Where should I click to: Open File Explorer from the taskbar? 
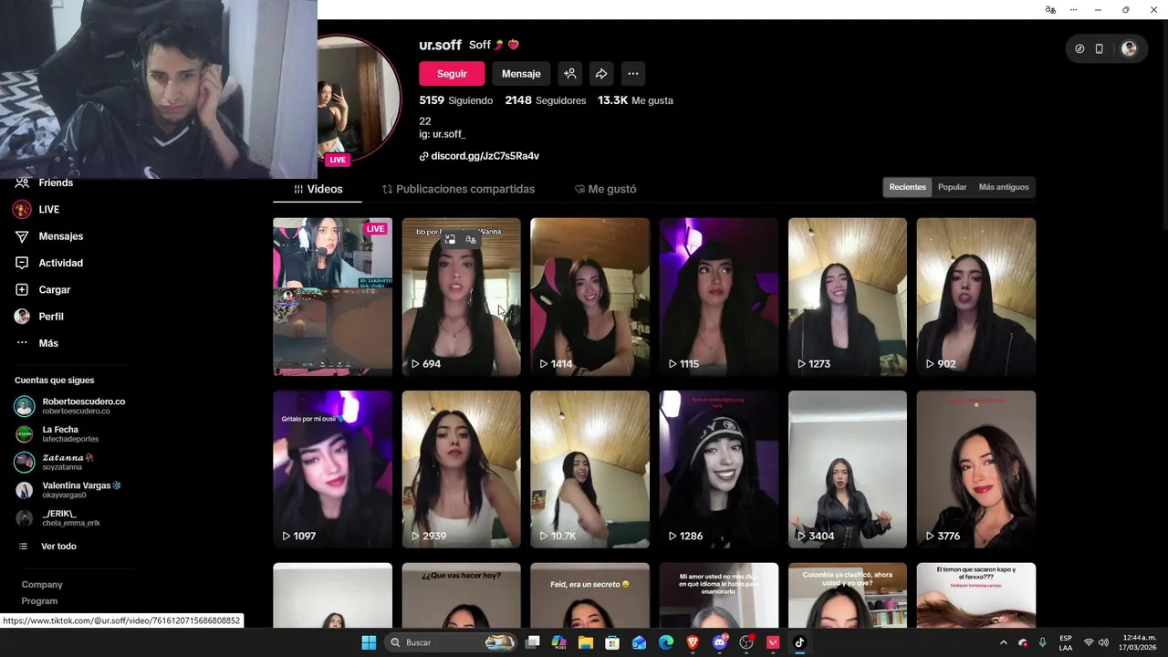tap(586, 642)
